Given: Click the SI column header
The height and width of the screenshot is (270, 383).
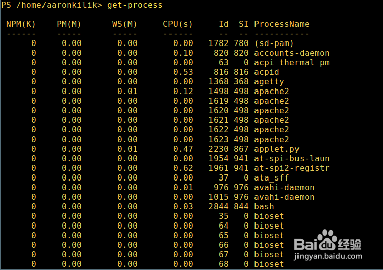Looking at the screenshot, I should click(243, 24).
